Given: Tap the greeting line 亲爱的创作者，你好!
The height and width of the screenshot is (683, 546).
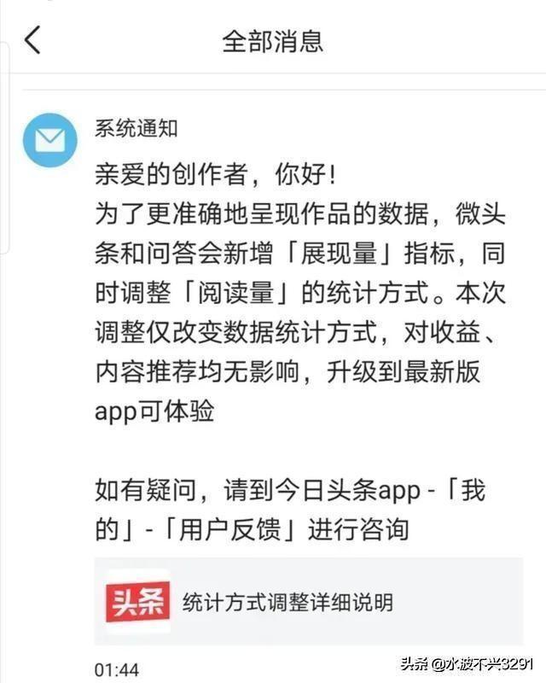Looking at the screenshot, I should tap(216, 175).
